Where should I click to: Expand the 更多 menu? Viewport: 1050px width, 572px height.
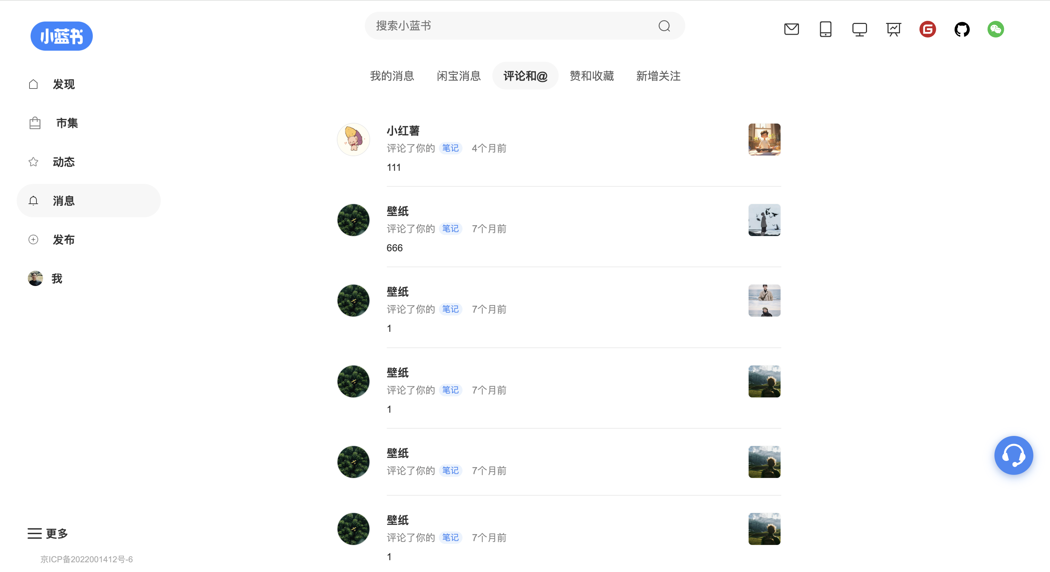(48, 533)
